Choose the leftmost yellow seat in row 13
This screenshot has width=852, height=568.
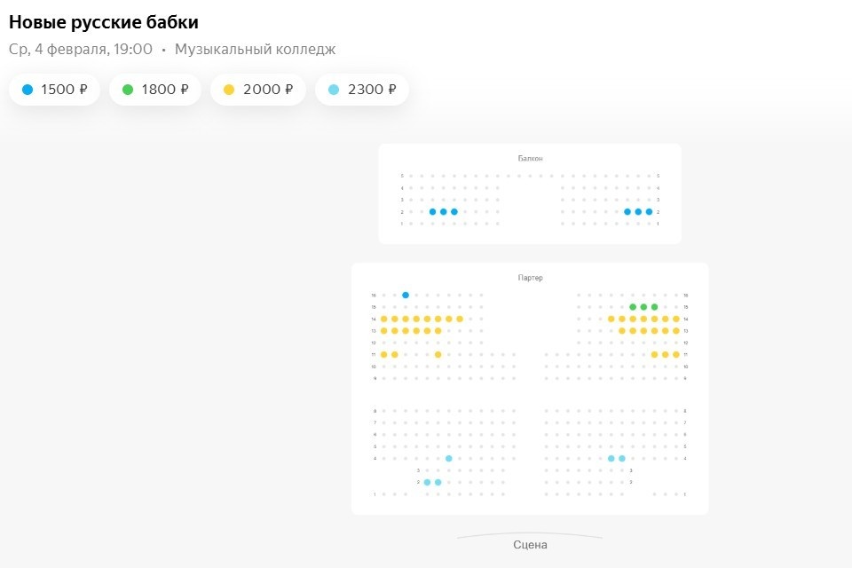(x=383, y=330)
